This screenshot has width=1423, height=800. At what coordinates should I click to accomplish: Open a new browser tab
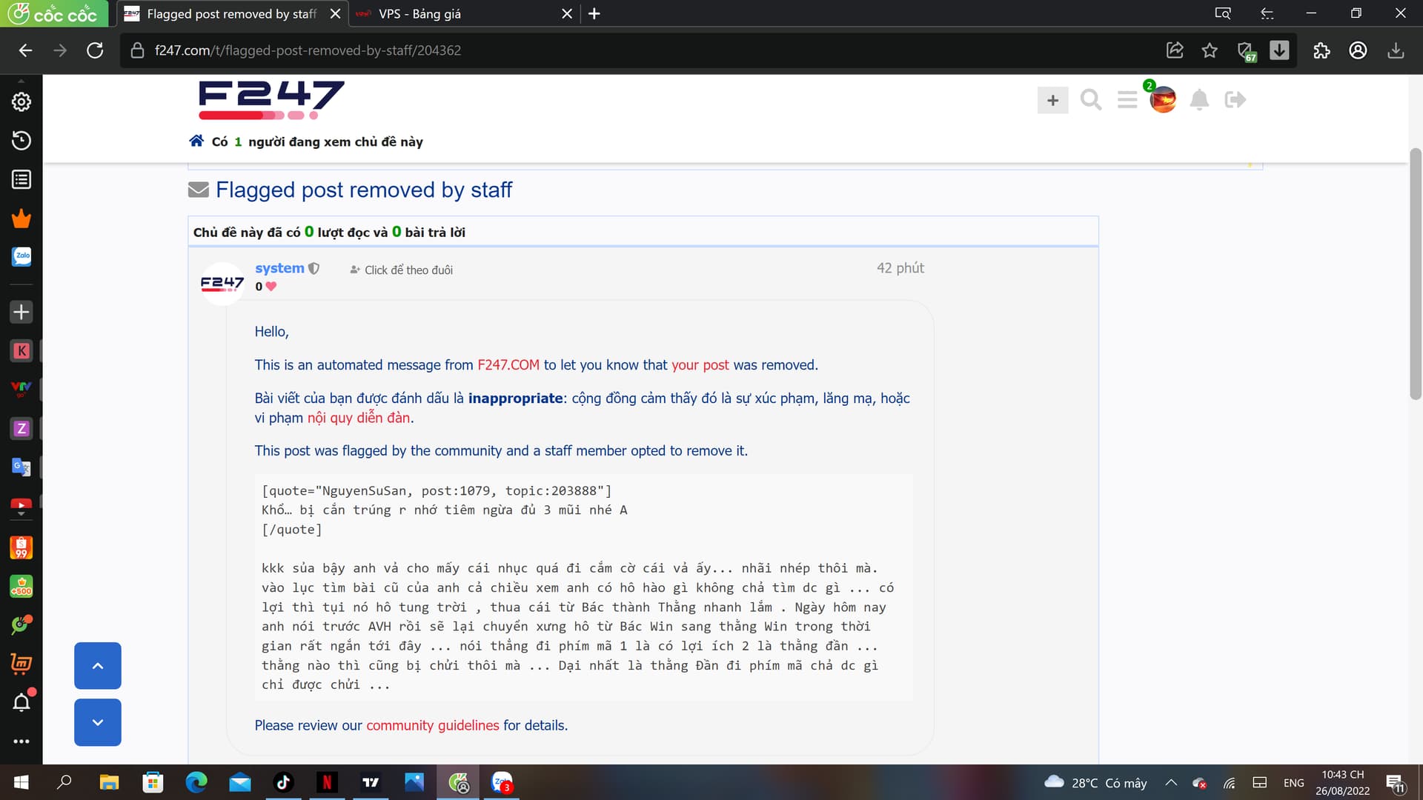tap(594, 13)
